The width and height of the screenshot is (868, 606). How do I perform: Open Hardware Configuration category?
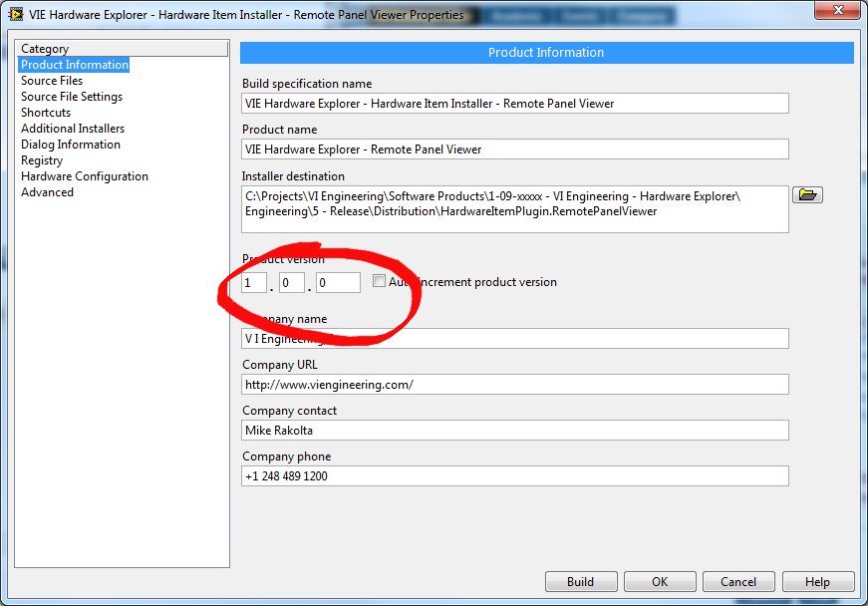coord(85,176)
